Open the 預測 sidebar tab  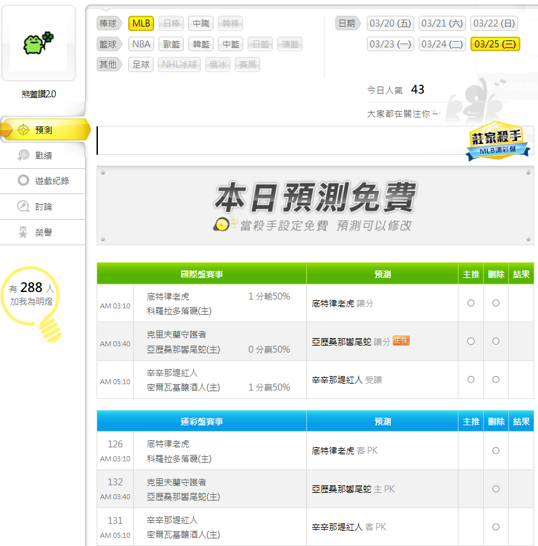[43, 130]
